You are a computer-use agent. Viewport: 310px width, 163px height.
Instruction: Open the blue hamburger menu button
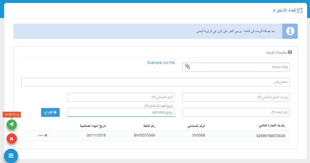(x=11, y=156)
